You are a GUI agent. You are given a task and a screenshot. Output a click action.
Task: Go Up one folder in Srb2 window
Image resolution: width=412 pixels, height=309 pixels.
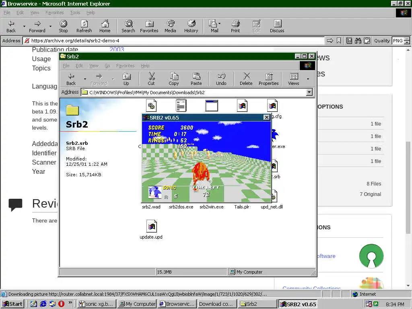point(126,79)
